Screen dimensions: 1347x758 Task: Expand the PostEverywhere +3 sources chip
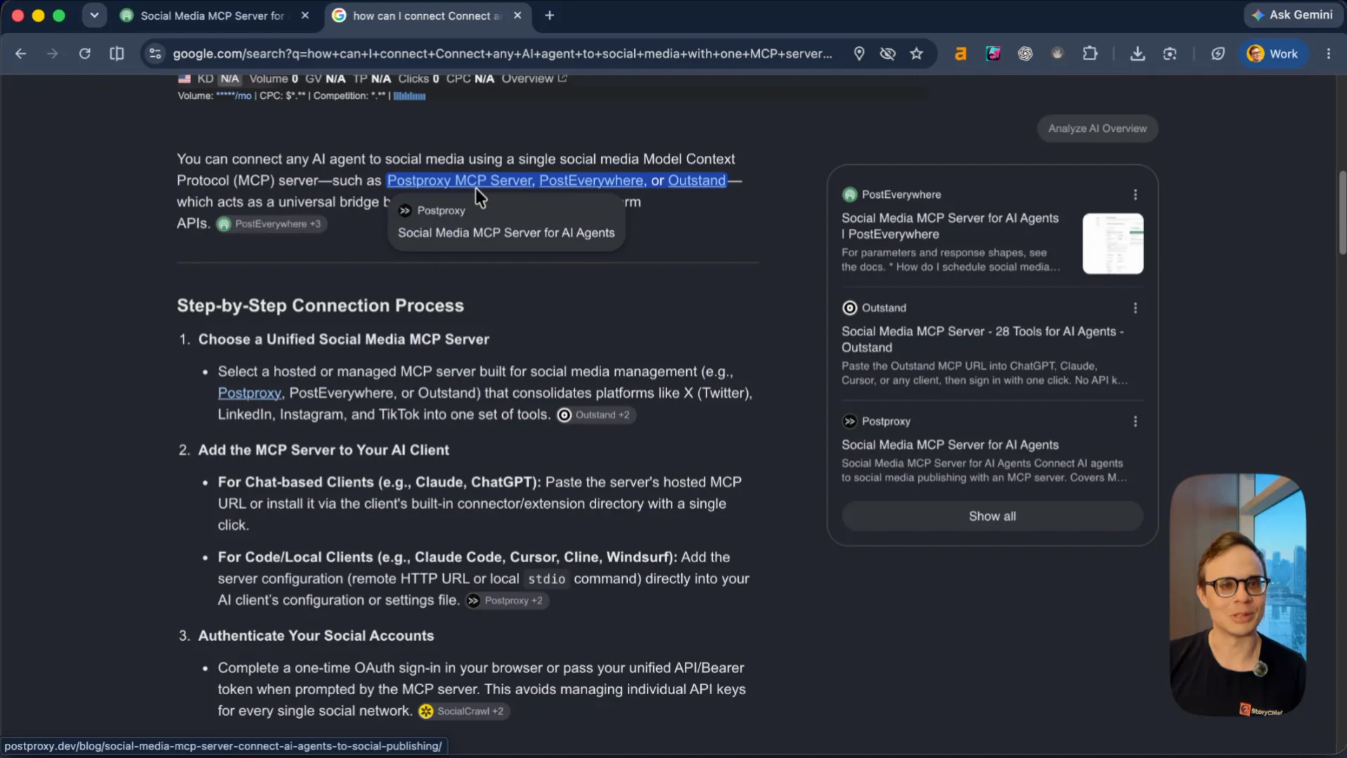coord(270,224)
